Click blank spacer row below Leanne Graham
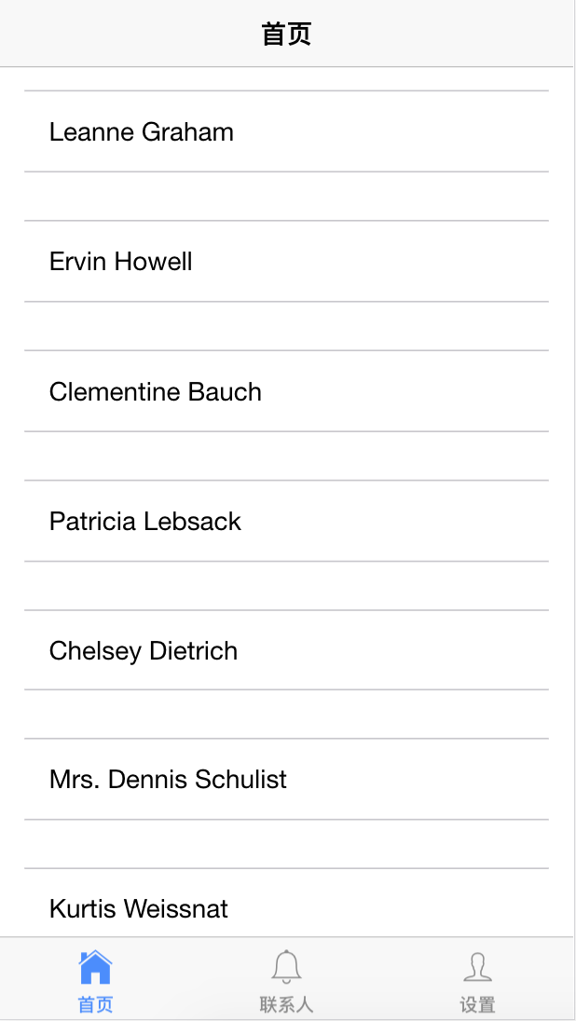The height and width of the screenshot is (1021, 576). (x=286, y=197)
